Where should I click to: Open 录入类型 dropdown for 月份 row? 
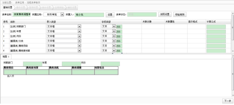point(64,36)
